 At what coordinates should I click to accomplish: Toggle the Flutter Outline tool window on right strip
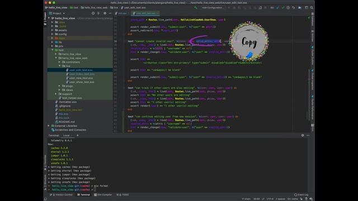pyautogui.click(x=312, y=55)
